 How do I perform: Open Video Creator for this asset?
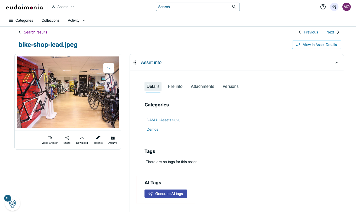(49, 140)
